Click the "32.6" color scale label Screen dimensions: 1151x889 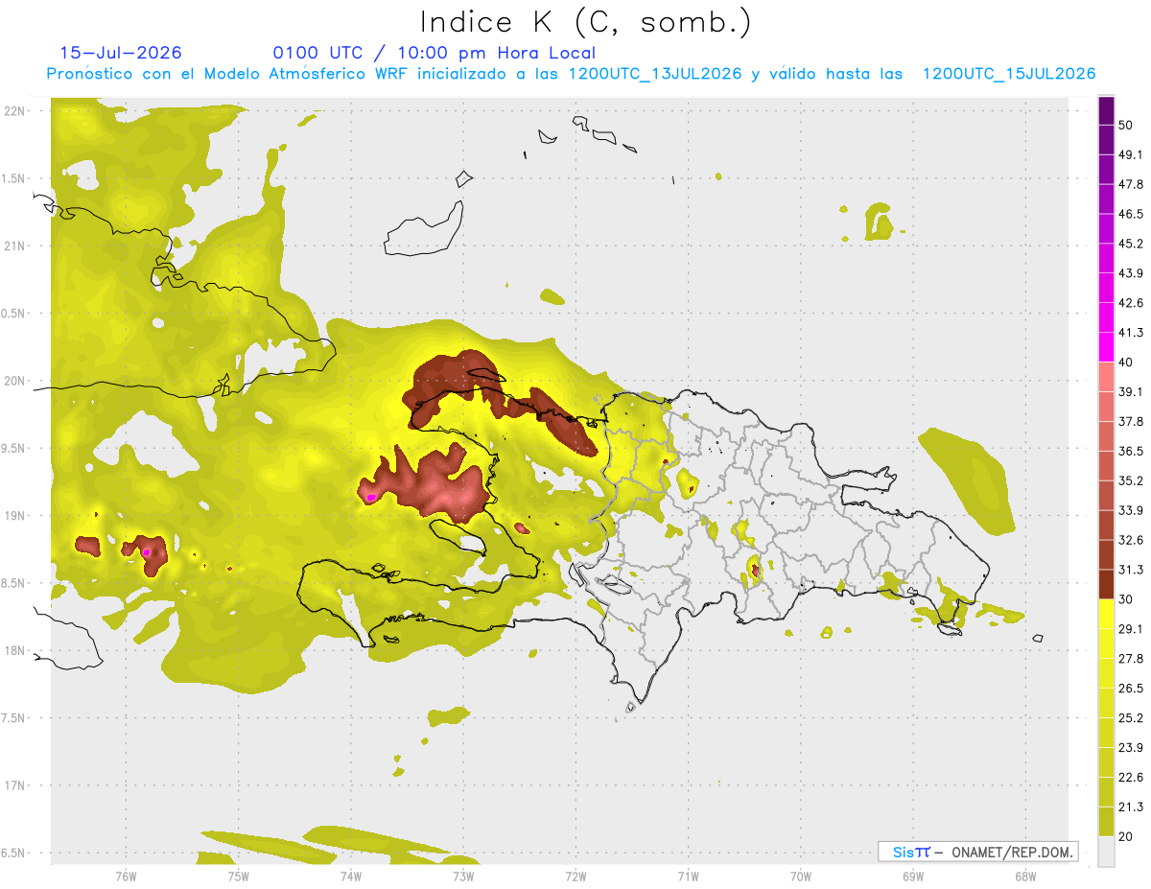(x=1132, y=540)
